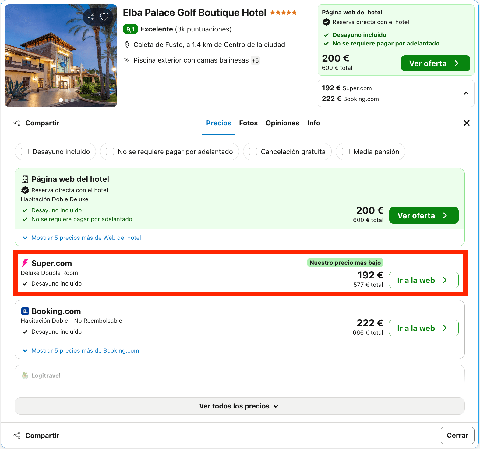Click Ir a la web for Super.com
This screenshot has height=449, width=480.
[424, 280]
